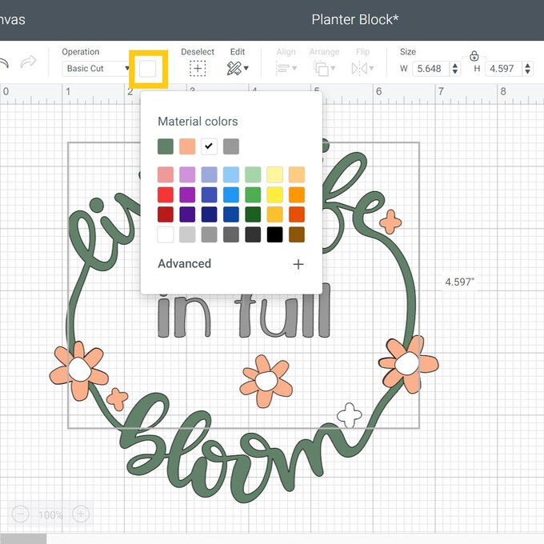Viewport: 544px width, 544px height.
Task: Choose the peach material color swatch
Action: [x=187, y=146]
